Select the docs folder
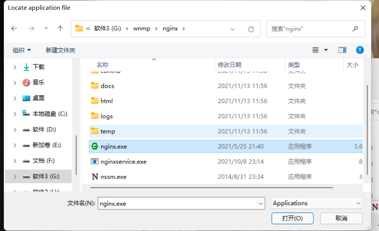The width and height of the screenshot is (379, 231). tap(226, 86)
